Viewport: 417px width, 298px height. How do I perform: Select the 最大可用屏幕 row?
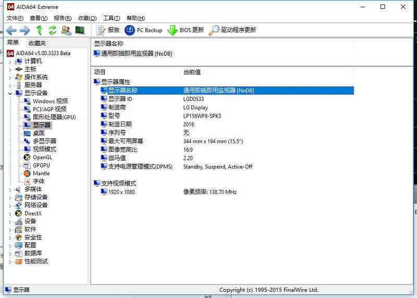click(227, 141)
